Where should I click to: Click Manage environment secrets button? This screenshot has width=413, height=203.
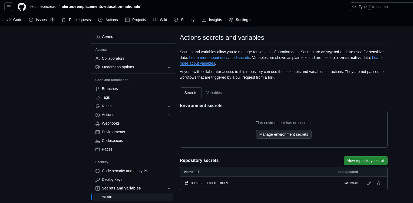click(x=284, y=134)
